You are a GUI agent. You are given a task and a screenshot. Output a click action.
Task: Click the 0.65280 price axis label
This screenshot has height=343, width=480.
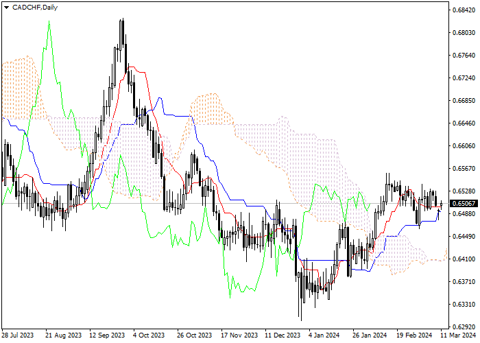(464, 191)
